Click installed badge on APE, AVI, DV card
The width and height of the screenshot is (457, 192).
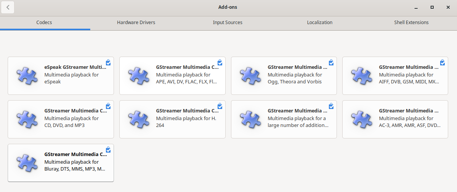[220, 62]
